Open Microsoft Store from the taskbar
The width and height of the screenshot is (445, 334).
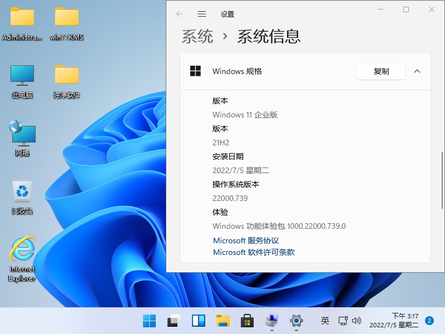click(248, 321)
